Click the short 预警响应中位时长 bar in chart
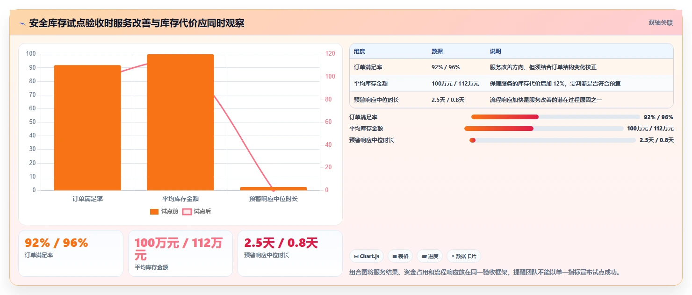Viewport: 692px width, 295px height. 274,189
